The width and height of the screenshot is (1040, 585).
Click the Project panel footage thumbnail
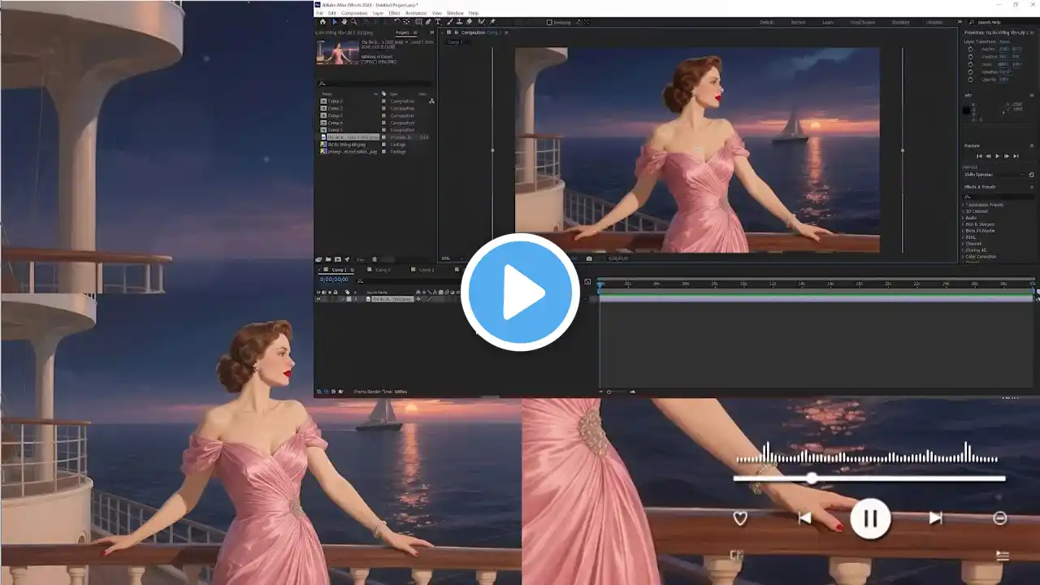pos(338,52)
